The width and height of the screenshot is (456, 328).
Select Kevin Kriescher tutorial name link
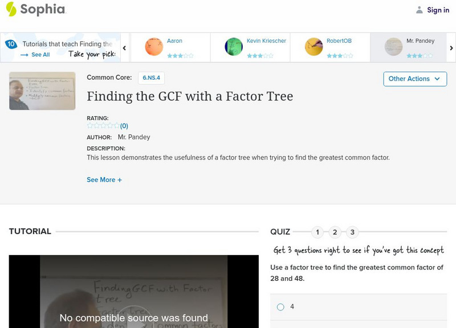[266, 41]
